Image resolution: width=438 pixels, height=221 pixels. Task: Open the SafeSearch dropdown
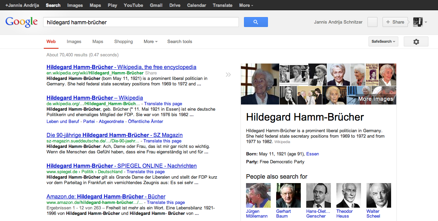tap(383, 42)
